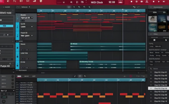Screen dimensions: 169x104
Task: Click the grid mode icon in top bar
Action: click(x=21, y=1)
